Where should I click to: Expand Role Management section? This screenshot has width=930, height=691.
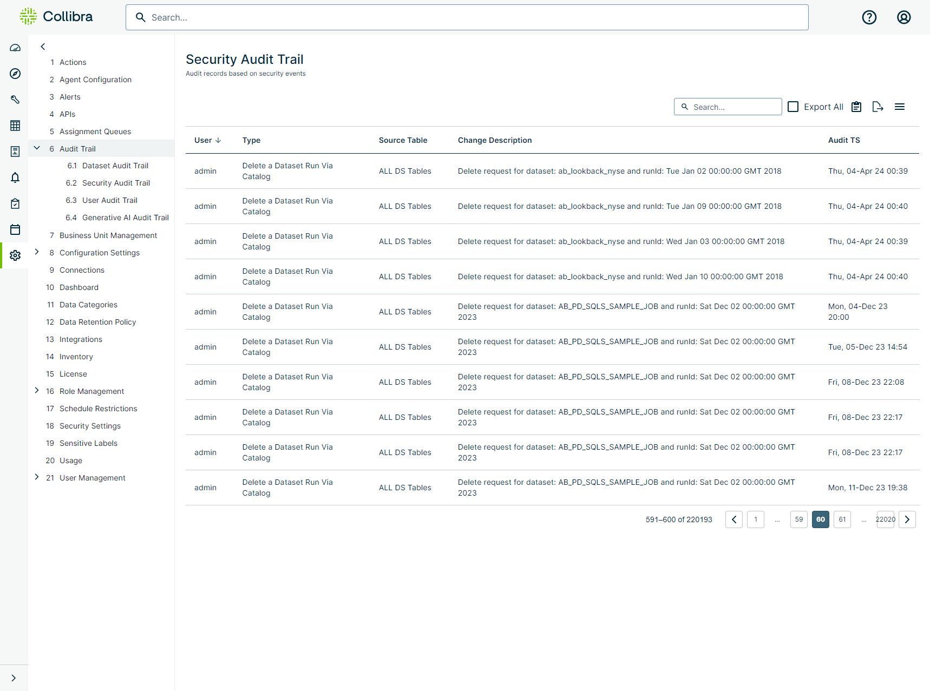coord(37,390)
